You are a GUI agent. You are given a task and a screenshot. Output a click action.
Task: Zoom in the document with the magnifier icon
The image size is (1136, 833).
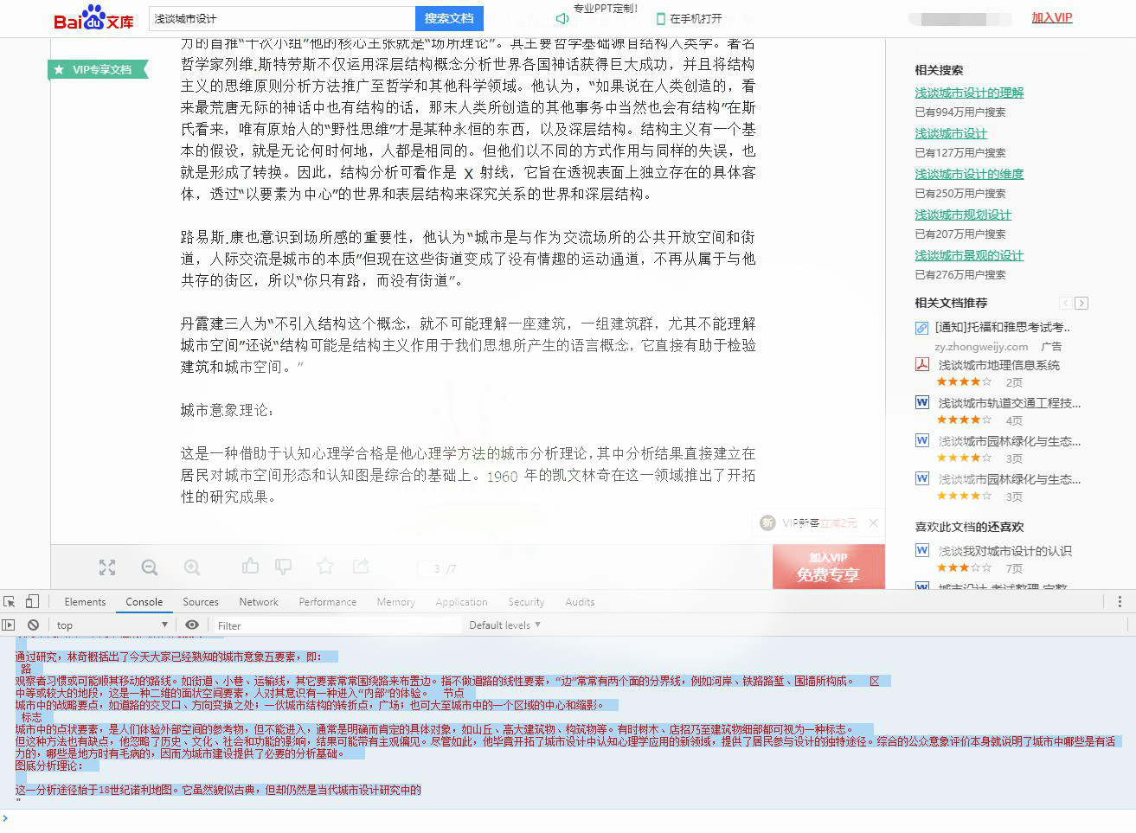pyautogui.click(x=190, y=568)
